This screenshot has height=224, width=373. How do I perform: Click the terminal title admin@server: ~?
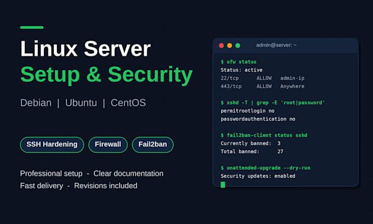coord(276,45)
